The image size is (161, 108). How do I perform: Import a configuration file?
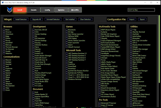pos(132,19)
